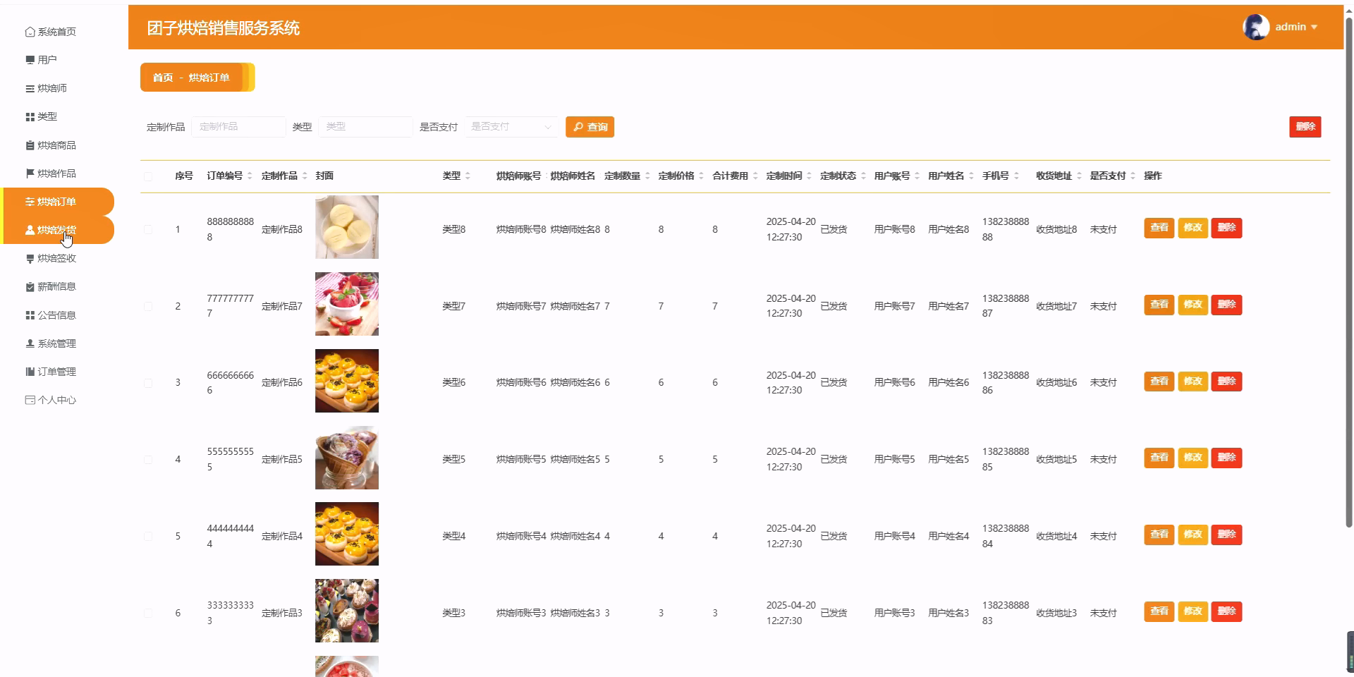Click 修改 for 定制作品4 row
Screen dimensions: 1354x677
pos(1193,535)
